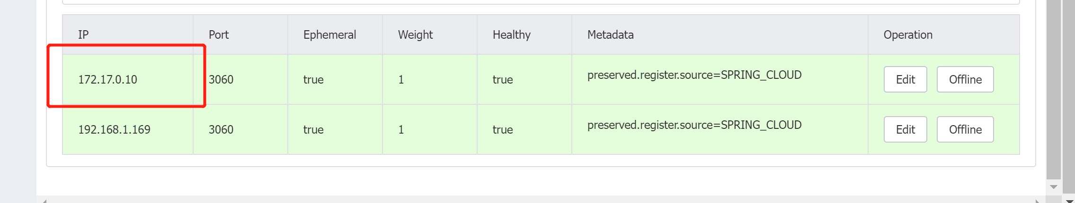
Task: Click Edit for instance 192.168.1.169
Action: tap(905, 129)
